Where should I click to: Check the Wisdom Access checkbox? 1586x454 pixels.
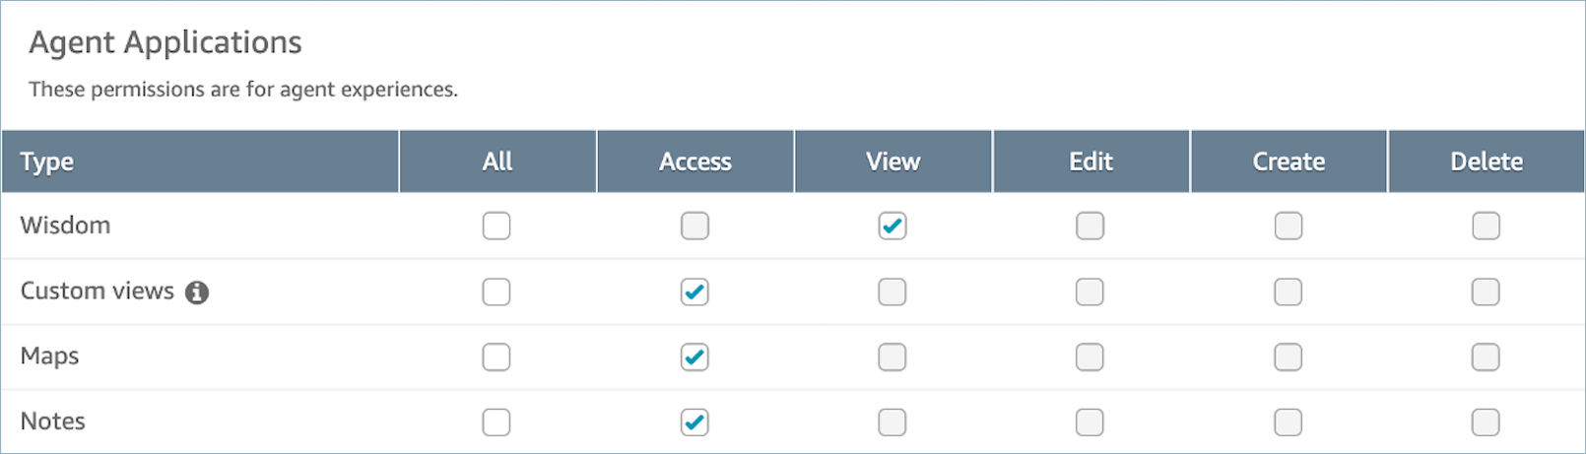point(694,227)
